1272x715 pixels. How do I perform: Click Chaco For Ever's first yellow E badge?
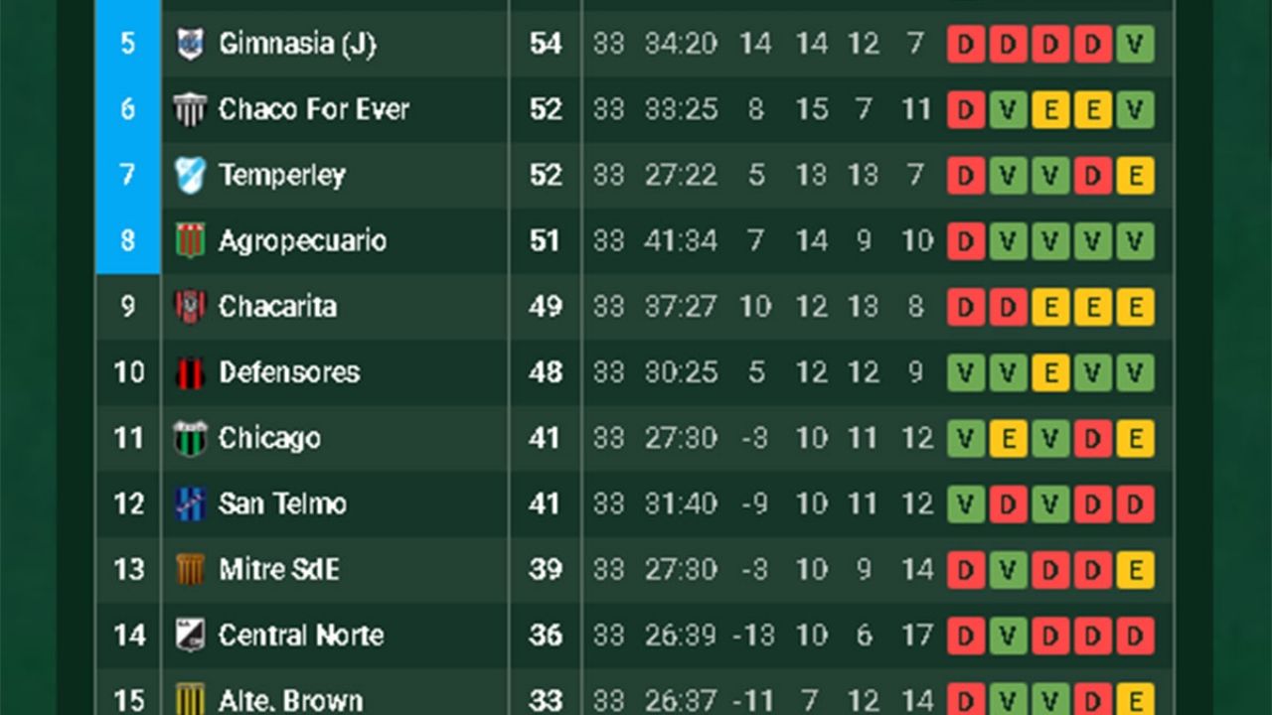[x=1050, y=109]
